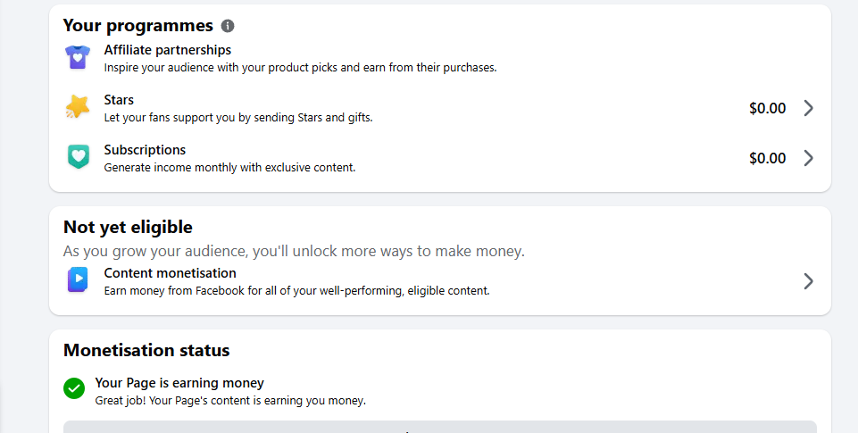Open the Subscriptions programme row
This screenshot has height=433, width=858.
coord(440,158)
